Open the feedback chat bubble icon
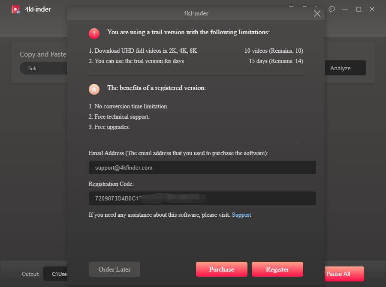Viewport: 386px width, 287px height. point(332,9)
